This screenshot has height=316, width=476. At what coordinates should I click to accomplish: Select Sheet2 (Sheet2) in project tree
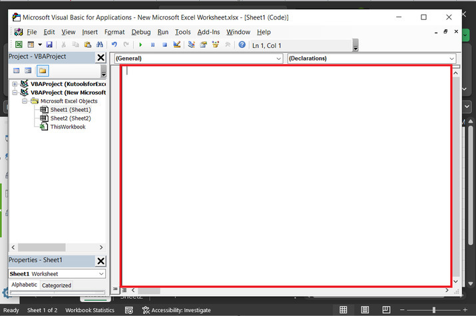[71, 118]
